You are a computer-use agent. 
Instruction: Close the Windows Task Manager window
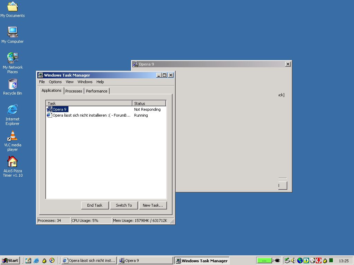171,75
